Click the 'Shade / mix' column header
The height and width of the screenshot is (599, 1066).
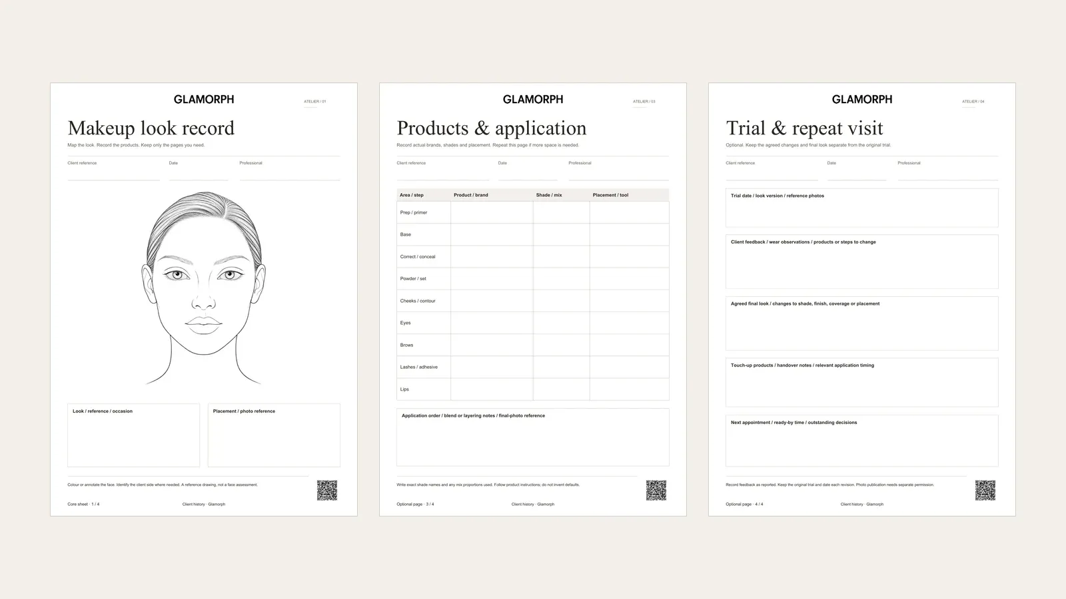tap(549, 195)
